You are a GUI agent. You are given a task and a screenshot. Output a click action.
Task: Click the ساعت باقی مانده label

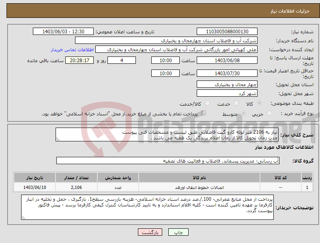45,61
